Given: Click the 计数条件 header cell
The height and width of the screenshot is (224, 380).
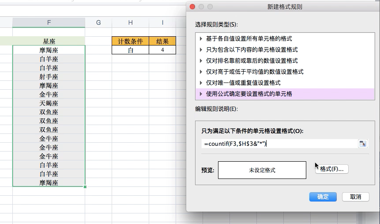Looking at the screenshot, I should [130, 41].
